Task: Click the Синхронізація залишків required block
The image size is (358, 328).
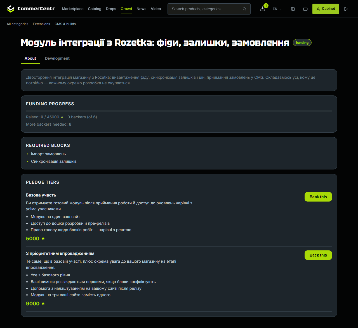Action: (x=54, y=161)
